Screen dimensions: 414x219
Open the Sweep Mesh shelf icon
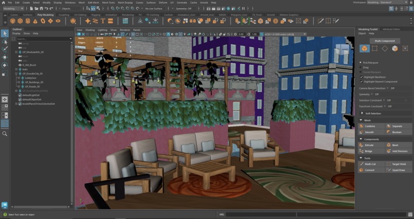(96, 21)
